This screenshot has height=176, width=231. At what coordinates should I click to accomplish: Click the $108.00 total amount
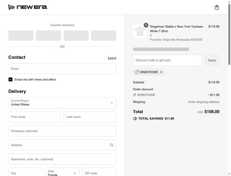(x=212, y=112)
